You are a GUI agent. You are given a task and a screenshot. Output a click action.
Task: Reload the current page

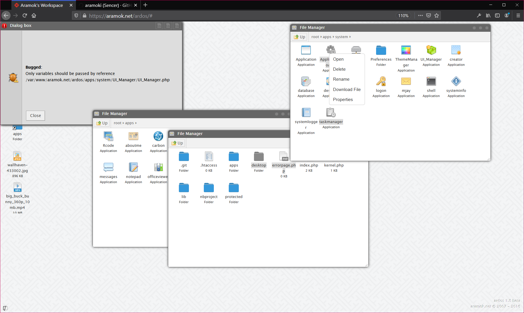(x=25, y=15)
